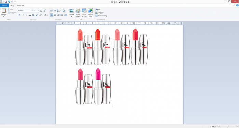Click the first-line indent marker on ruler
The height and width of the screenshot is (128, 239).
point(74,22)
